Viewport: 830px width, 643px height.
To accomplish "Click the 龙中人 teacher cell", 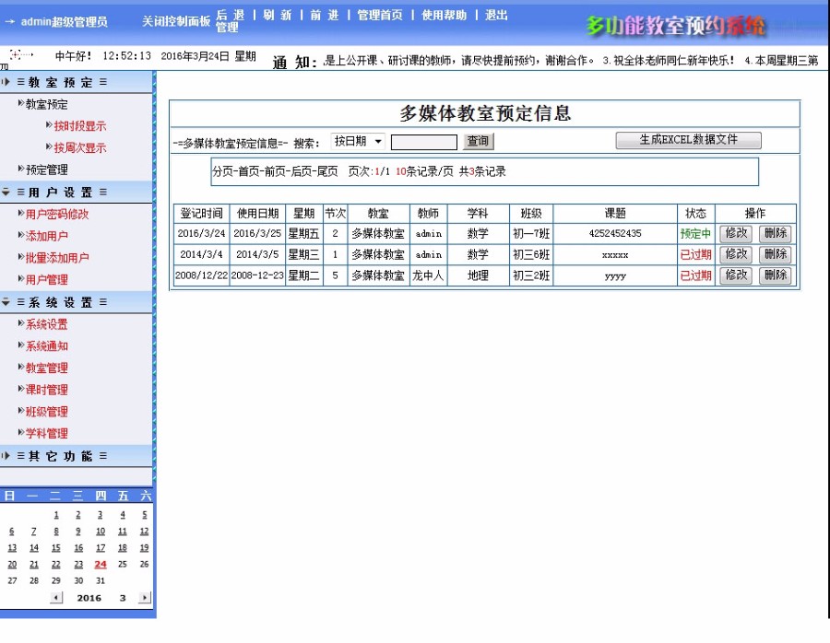I will pos(428,275).
